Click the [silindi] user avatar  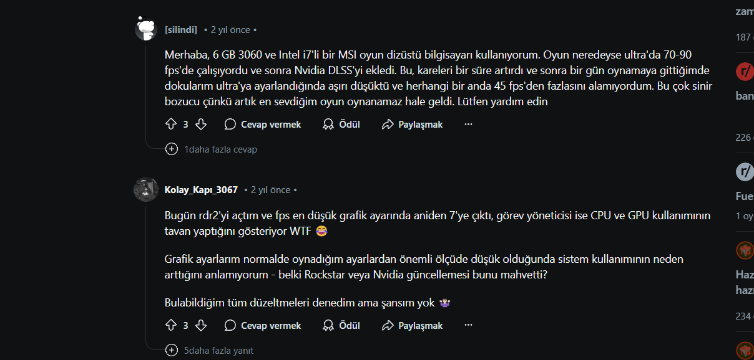[x=146, y=29]
